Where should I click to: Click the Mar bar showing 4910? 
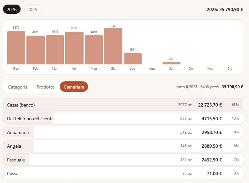[55, 50]
